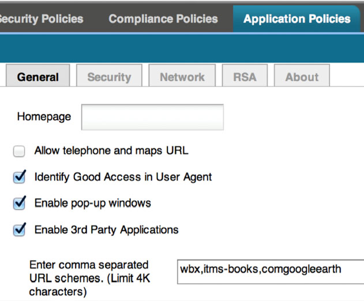Click the 'Identify Good Access in User Agent' label
Viewport: 364px width, 301px height.
123,177
